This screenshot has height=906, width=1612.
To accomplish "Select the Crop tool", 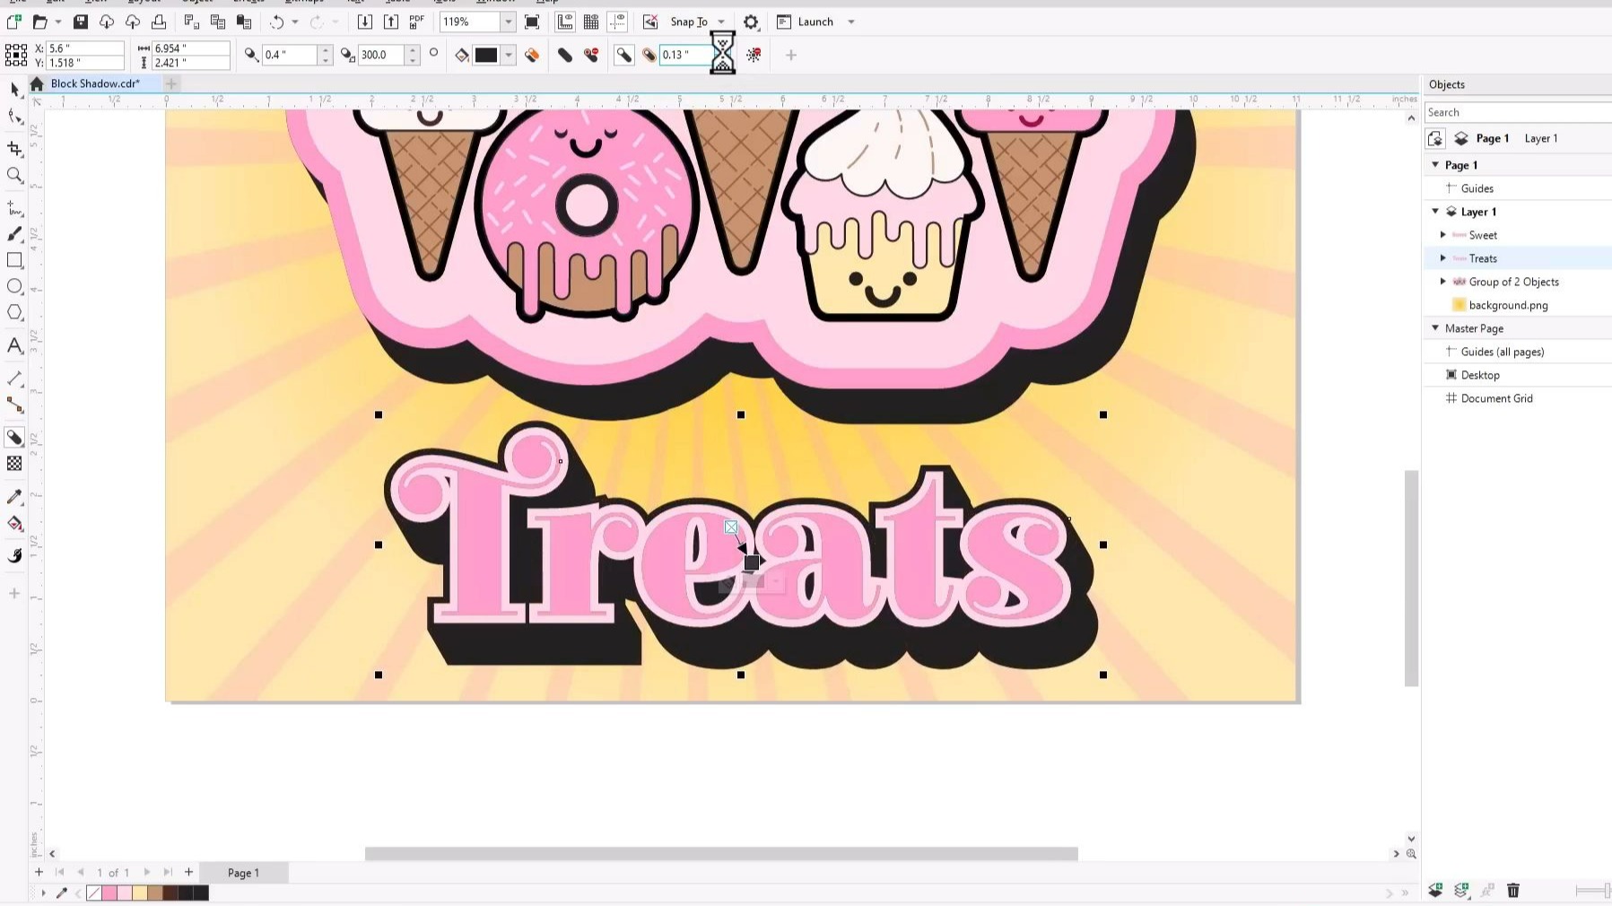I will tap(14, 148).
